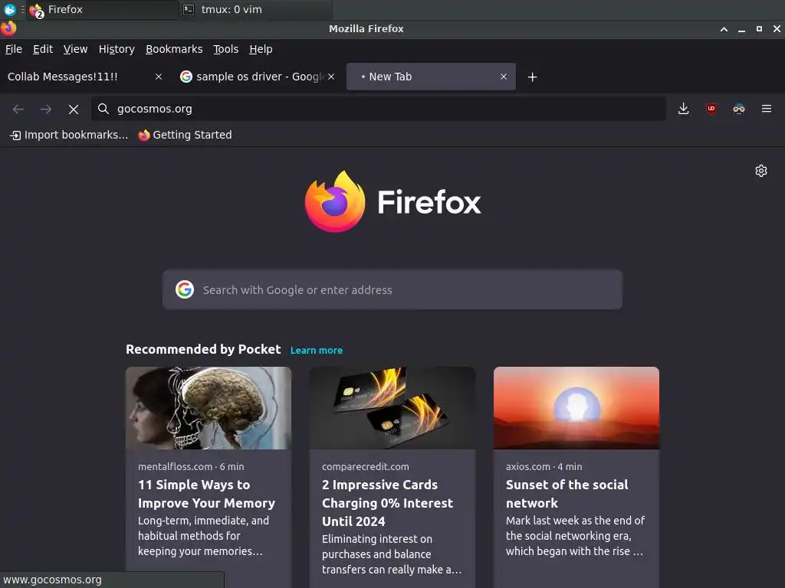Open Sunset of the social network headline
Screen dimensions: 785x588
point(567,494)
